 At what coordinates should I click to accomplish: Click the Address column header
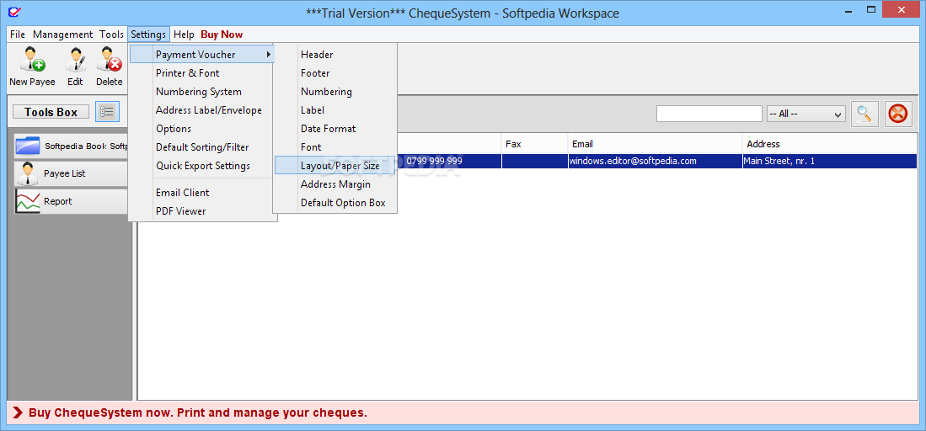coord(829,143)
